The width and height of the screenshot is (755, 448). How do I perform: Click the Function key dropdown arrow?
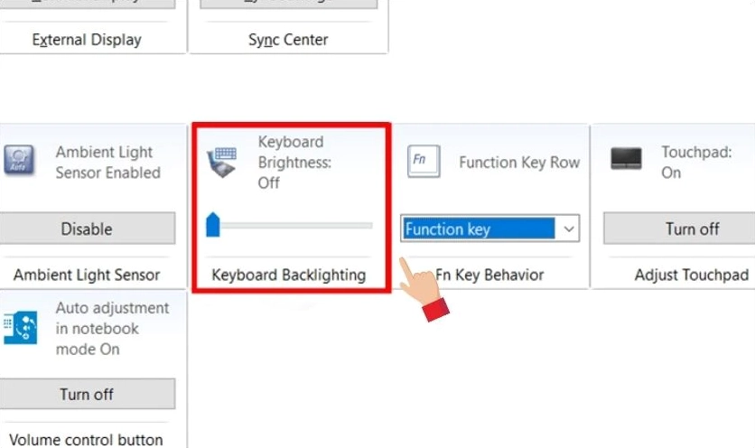click(x=569, y=229)
